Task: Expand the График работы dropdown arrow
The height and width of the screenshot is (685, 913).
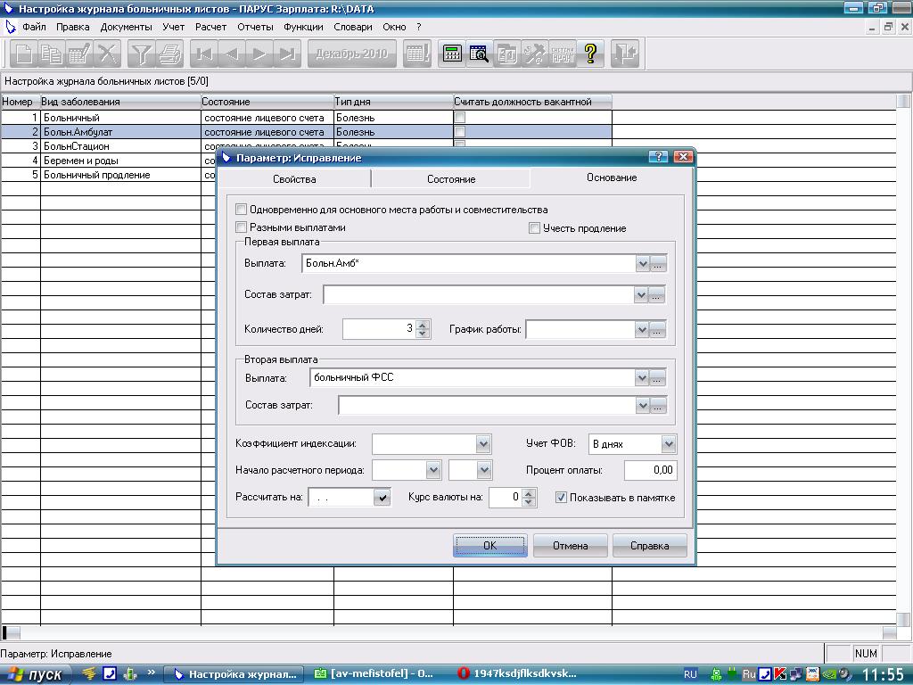Action: [x=642, y=330]
